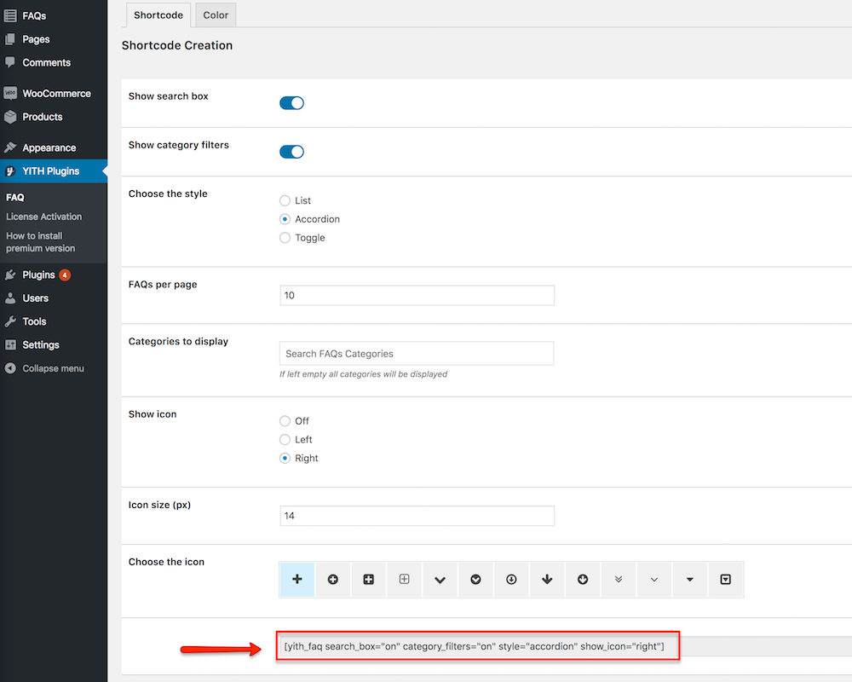The image size is (852, 682).
Task: Click the Users person icon
Action: [x=10, y=298]
